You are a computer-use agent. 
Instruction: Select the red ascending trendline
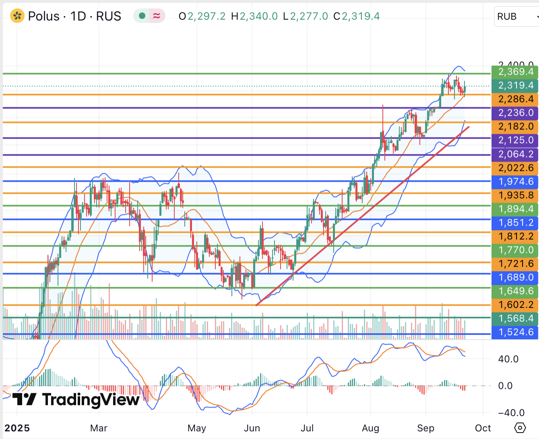click(x=362, y=215)
